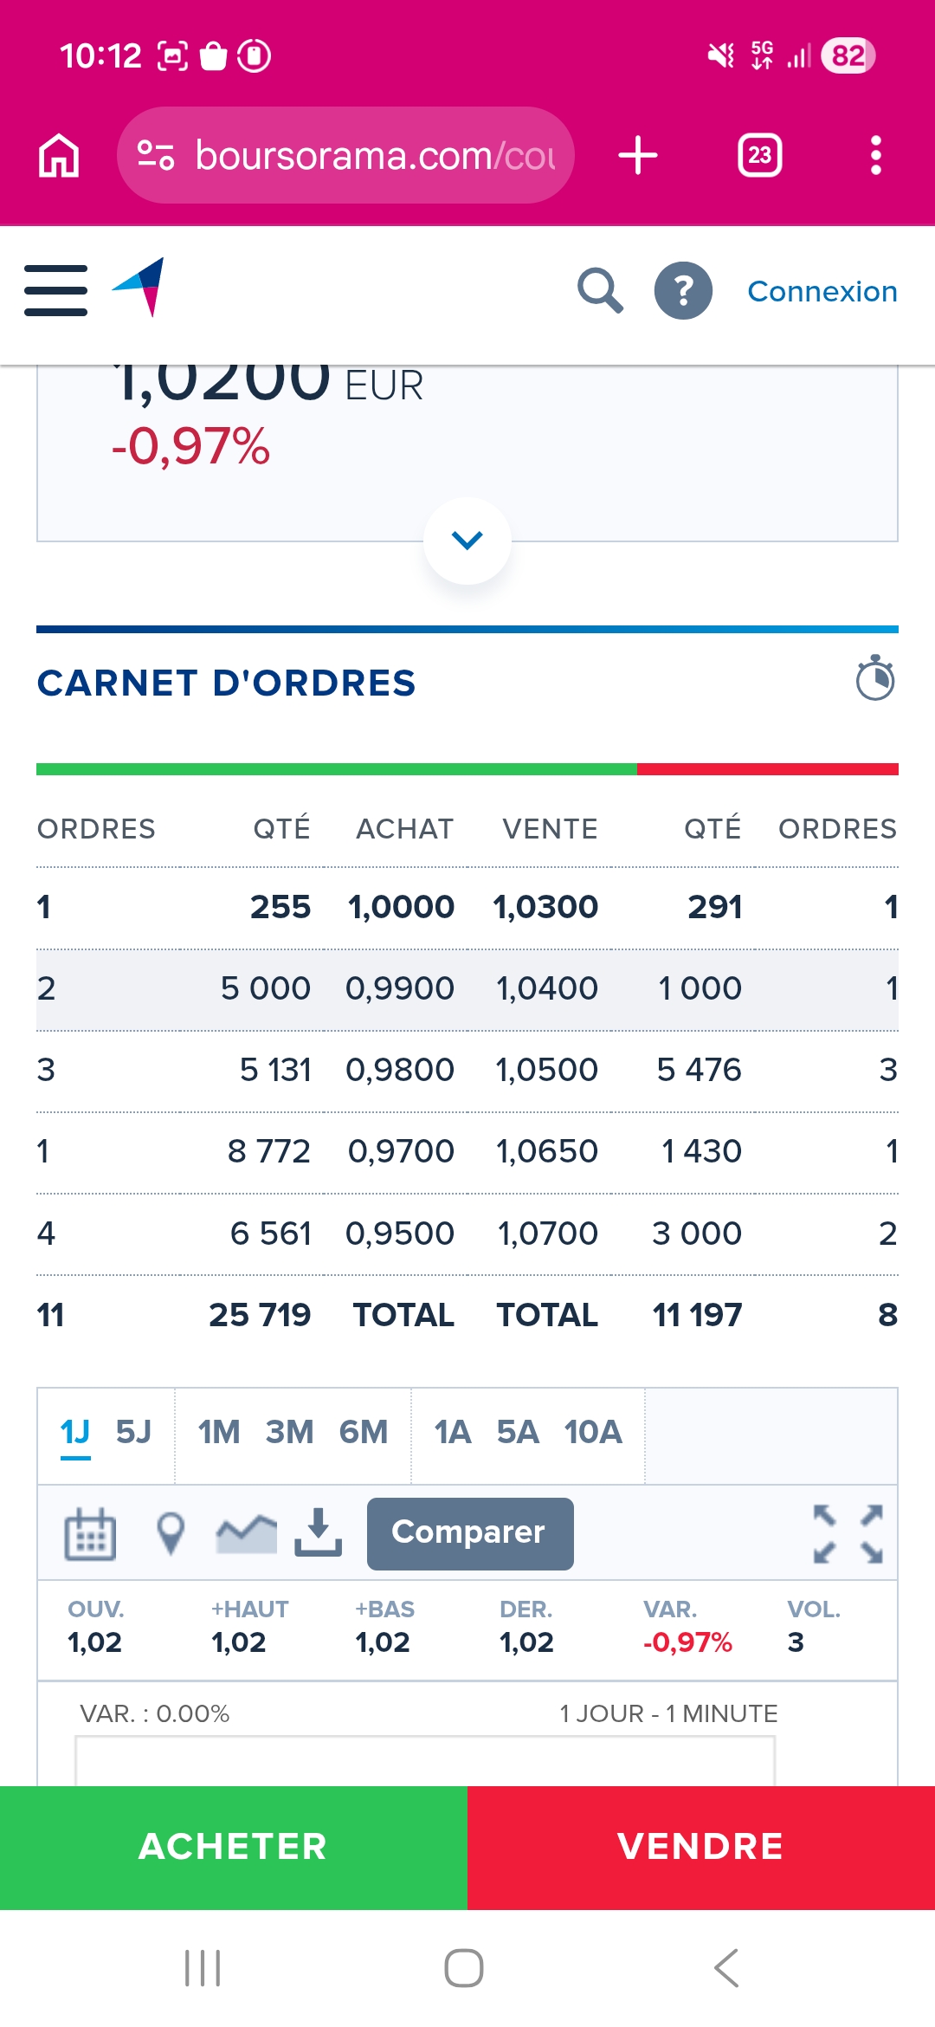Open the hamburger navigation menu
935x2027 pixels.
(56, 290)
